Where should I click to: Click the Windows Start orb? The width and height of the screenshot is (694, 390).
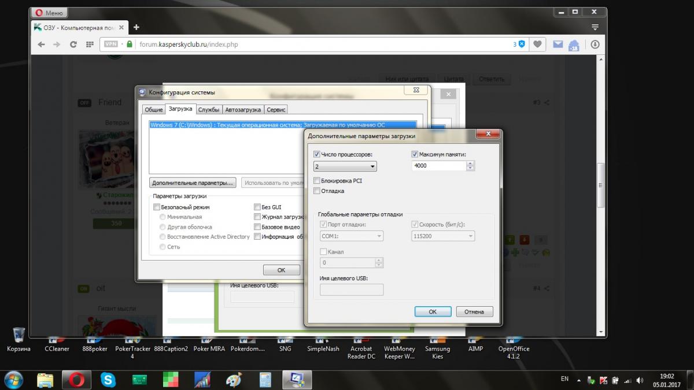(13, 380)
